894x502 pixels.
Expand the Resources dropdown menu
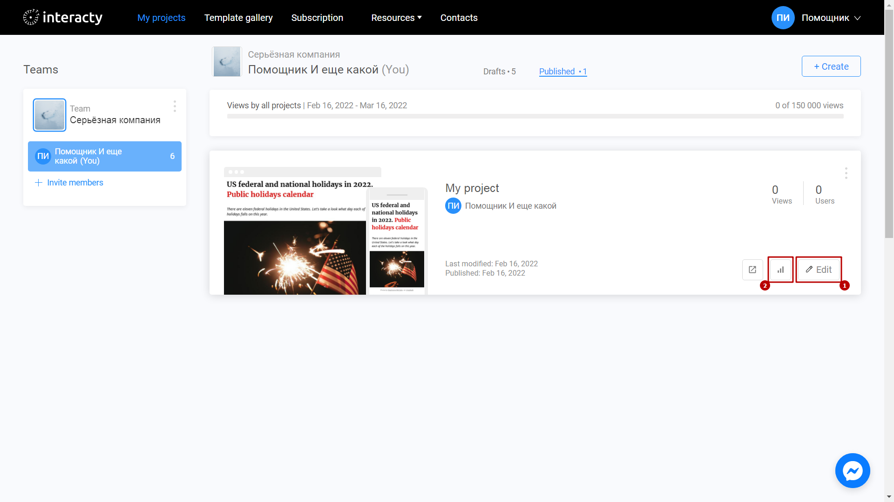[396, 17]
